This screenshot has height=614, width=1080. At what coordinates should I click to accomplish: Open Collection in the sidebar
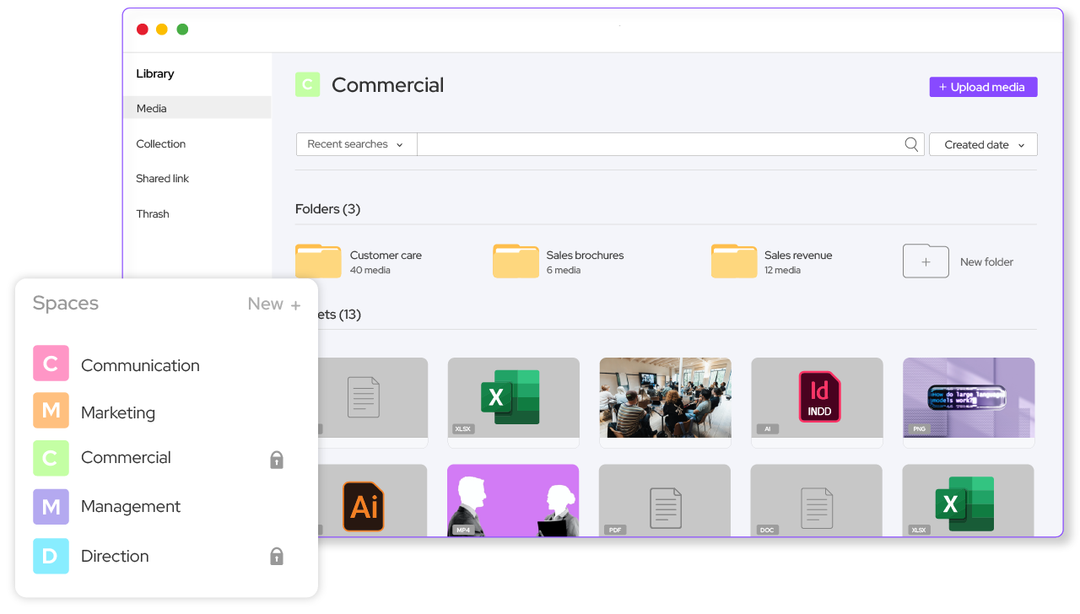point(161,143)
